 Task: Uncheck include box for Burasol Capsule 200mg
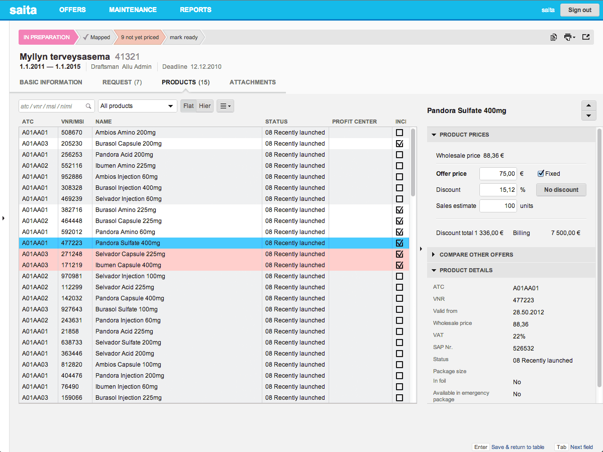pos(399,144)
